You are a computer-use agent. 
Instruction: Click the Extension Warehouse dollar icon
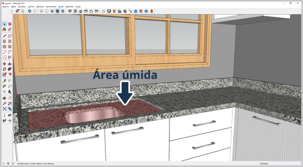tap(152, 11)
